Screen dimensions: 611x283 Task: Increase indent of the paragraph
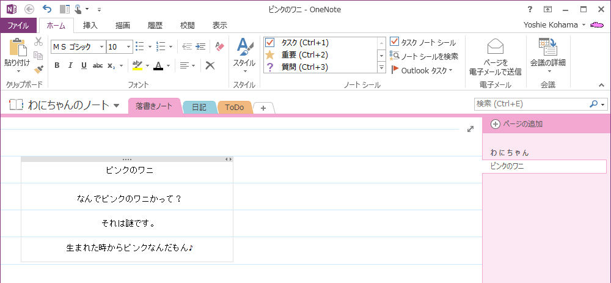click(199, 46)
